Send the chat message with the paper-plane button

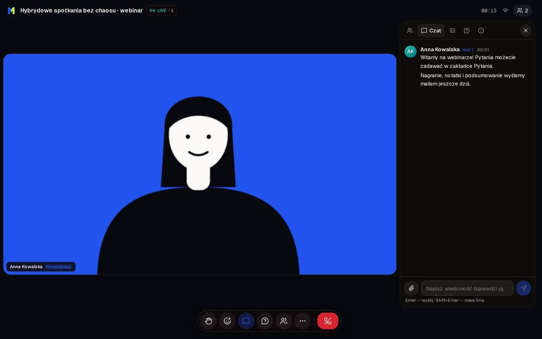coord(524,288)
